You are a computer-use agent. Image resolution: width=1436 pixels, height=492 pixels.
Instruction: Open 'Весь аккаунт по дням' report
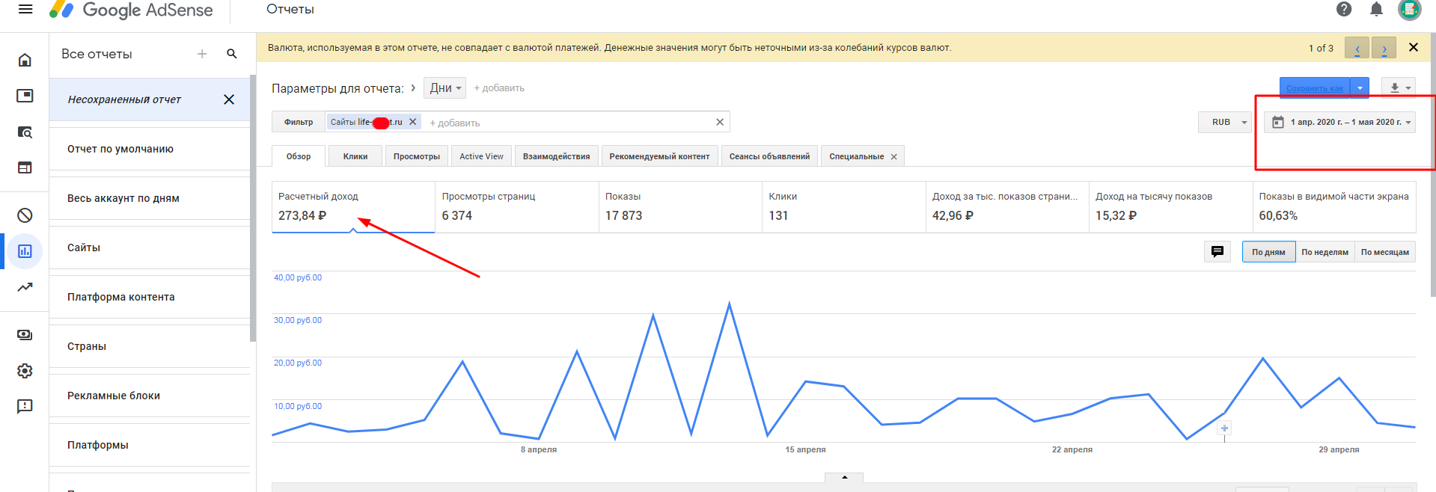click(x=123, y=198)
